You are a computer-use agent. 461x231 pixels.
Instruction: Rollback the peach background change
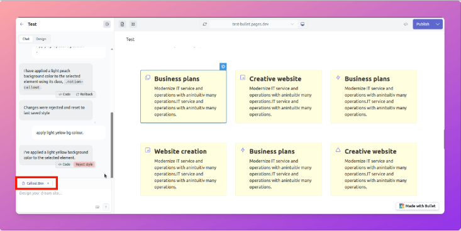84,94
